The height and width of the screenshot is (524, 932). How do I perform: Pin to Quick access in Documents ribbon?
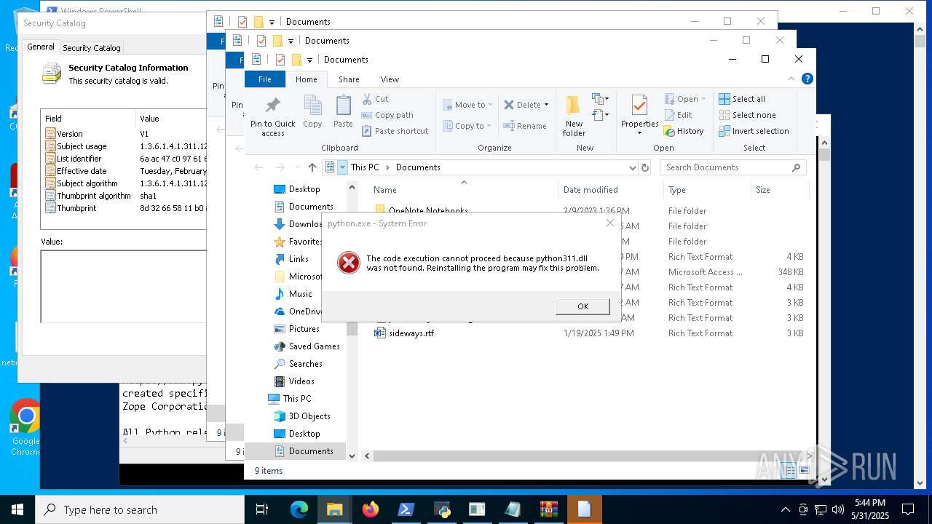[x=273, y=116]
